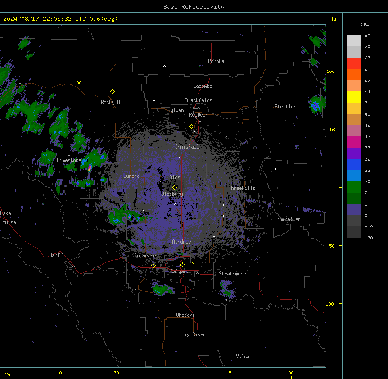Click the yellow diamond marker right of the Cochrane label

[153, 266]
